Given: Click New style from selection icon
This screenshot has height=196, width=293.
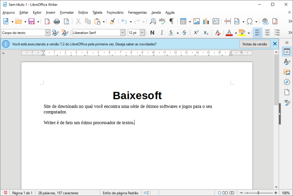Looking at the screenshot, I should tap(64, 33).
